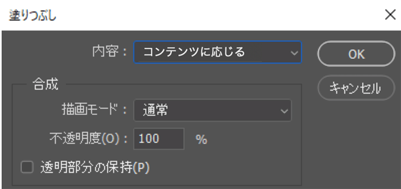Close the 塗りつぶし dialog with X
The width and height of the screenshot is (401, 189).
click(390, 15)
